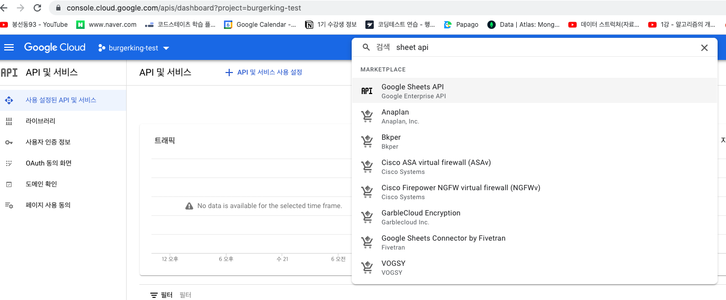Open the Data | Atlas: Mongo bookmark
This screenshot has width=726, height=300.
[524, 24]
